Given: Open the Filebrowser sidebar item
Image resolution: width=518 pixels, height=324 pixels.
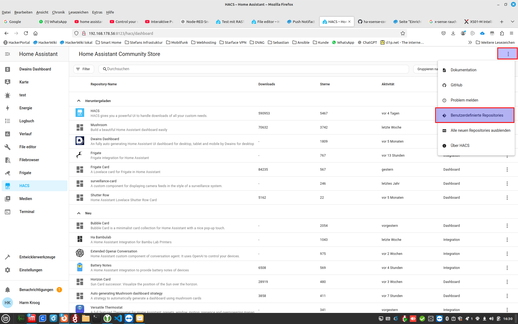Looking at the screenshot, I should point(29,160).
